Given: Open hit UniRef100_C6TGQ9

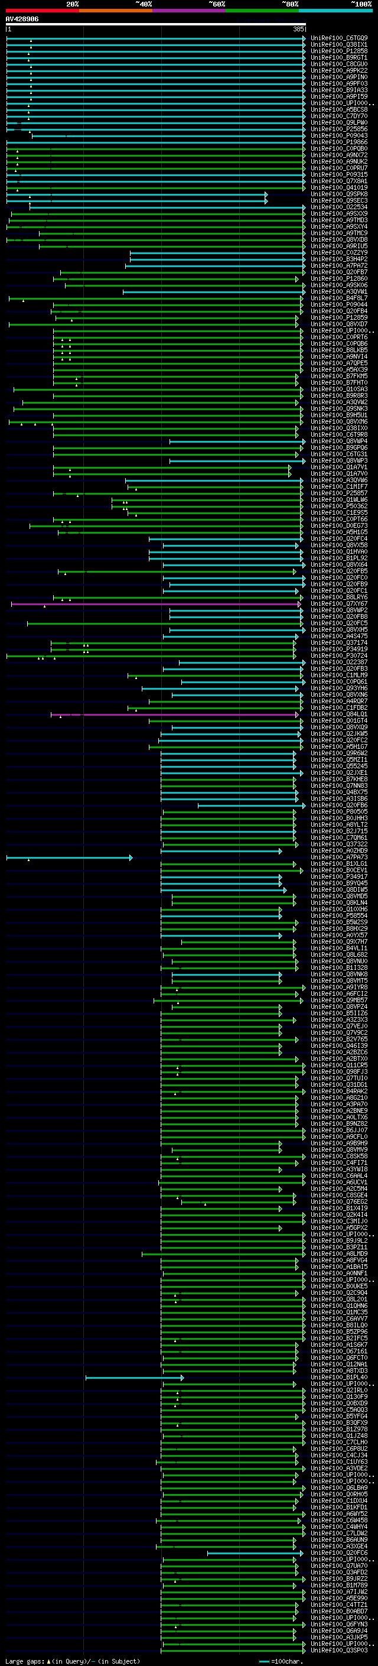Looking at the screenshot, I should click(339, 38).
